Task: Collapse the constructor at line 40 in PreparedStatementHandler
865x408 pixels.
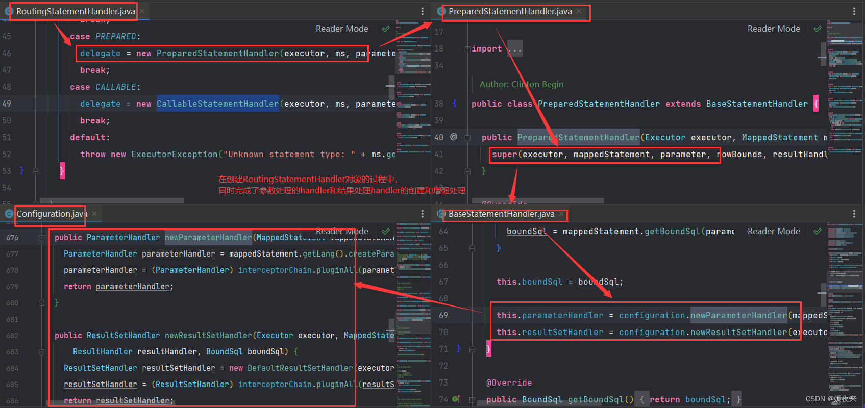Action: 467,138
